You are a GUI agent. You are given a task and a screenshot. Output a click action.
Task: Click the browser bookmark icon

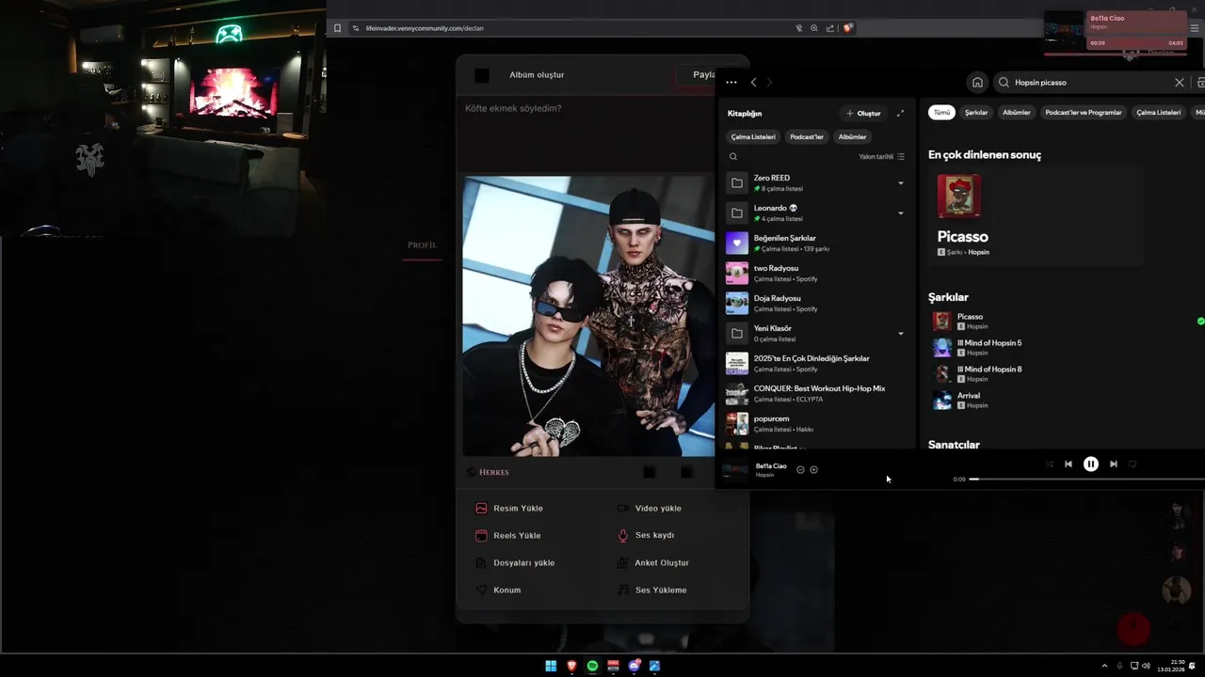pyautogui.click(x=337, y=28)
